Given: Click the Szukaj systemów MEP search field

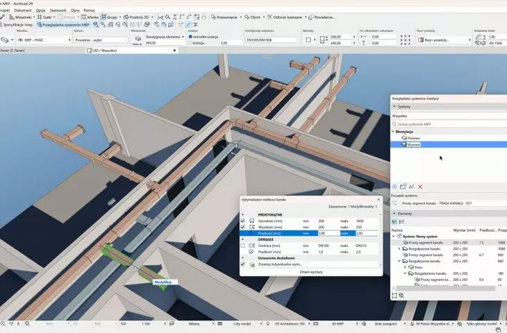Looking at the screenshot, I should pyautogui.click(x=449, y=124).
